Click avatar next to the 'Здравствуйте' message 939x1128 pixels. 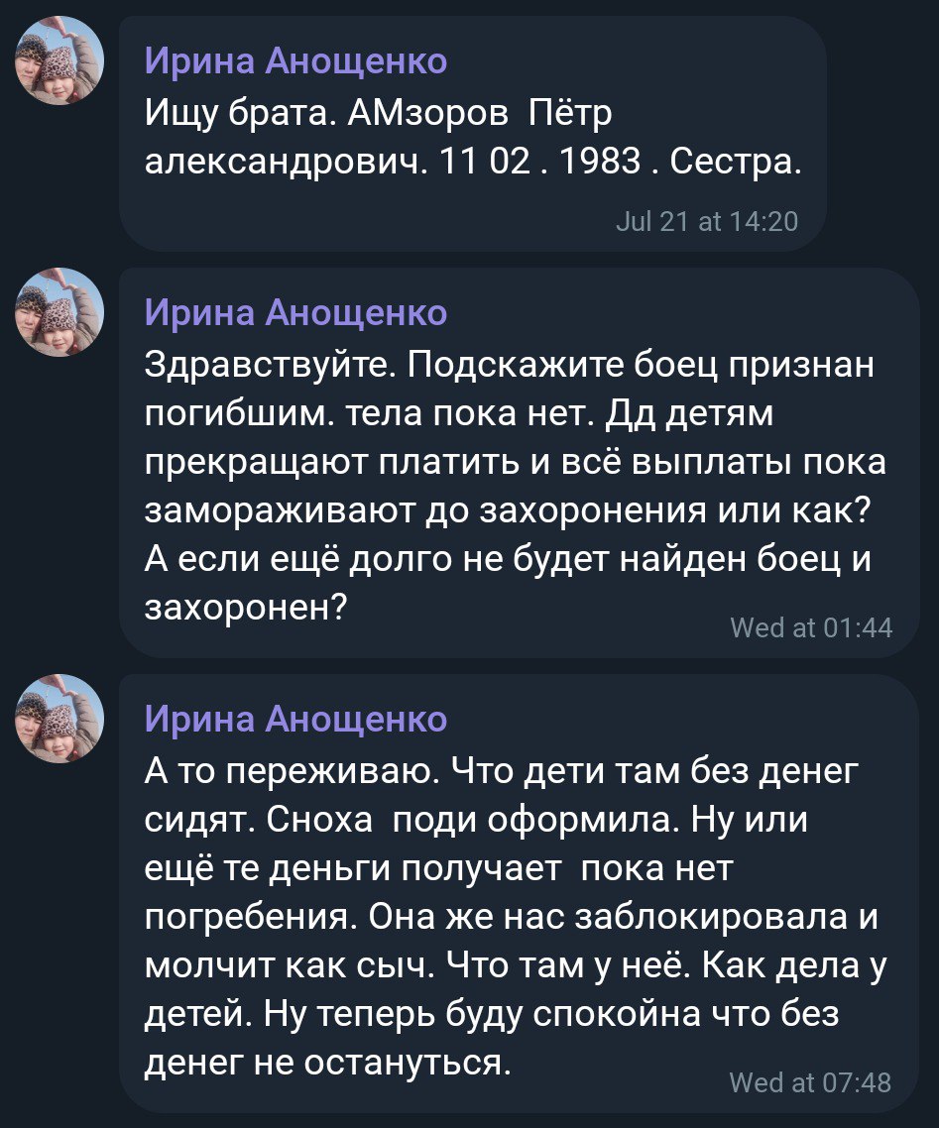[59, 311]
